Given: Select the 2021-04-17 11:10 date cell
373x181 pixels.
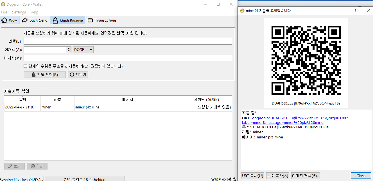Looking at the screenshot, I should click(x=22, y=107).
